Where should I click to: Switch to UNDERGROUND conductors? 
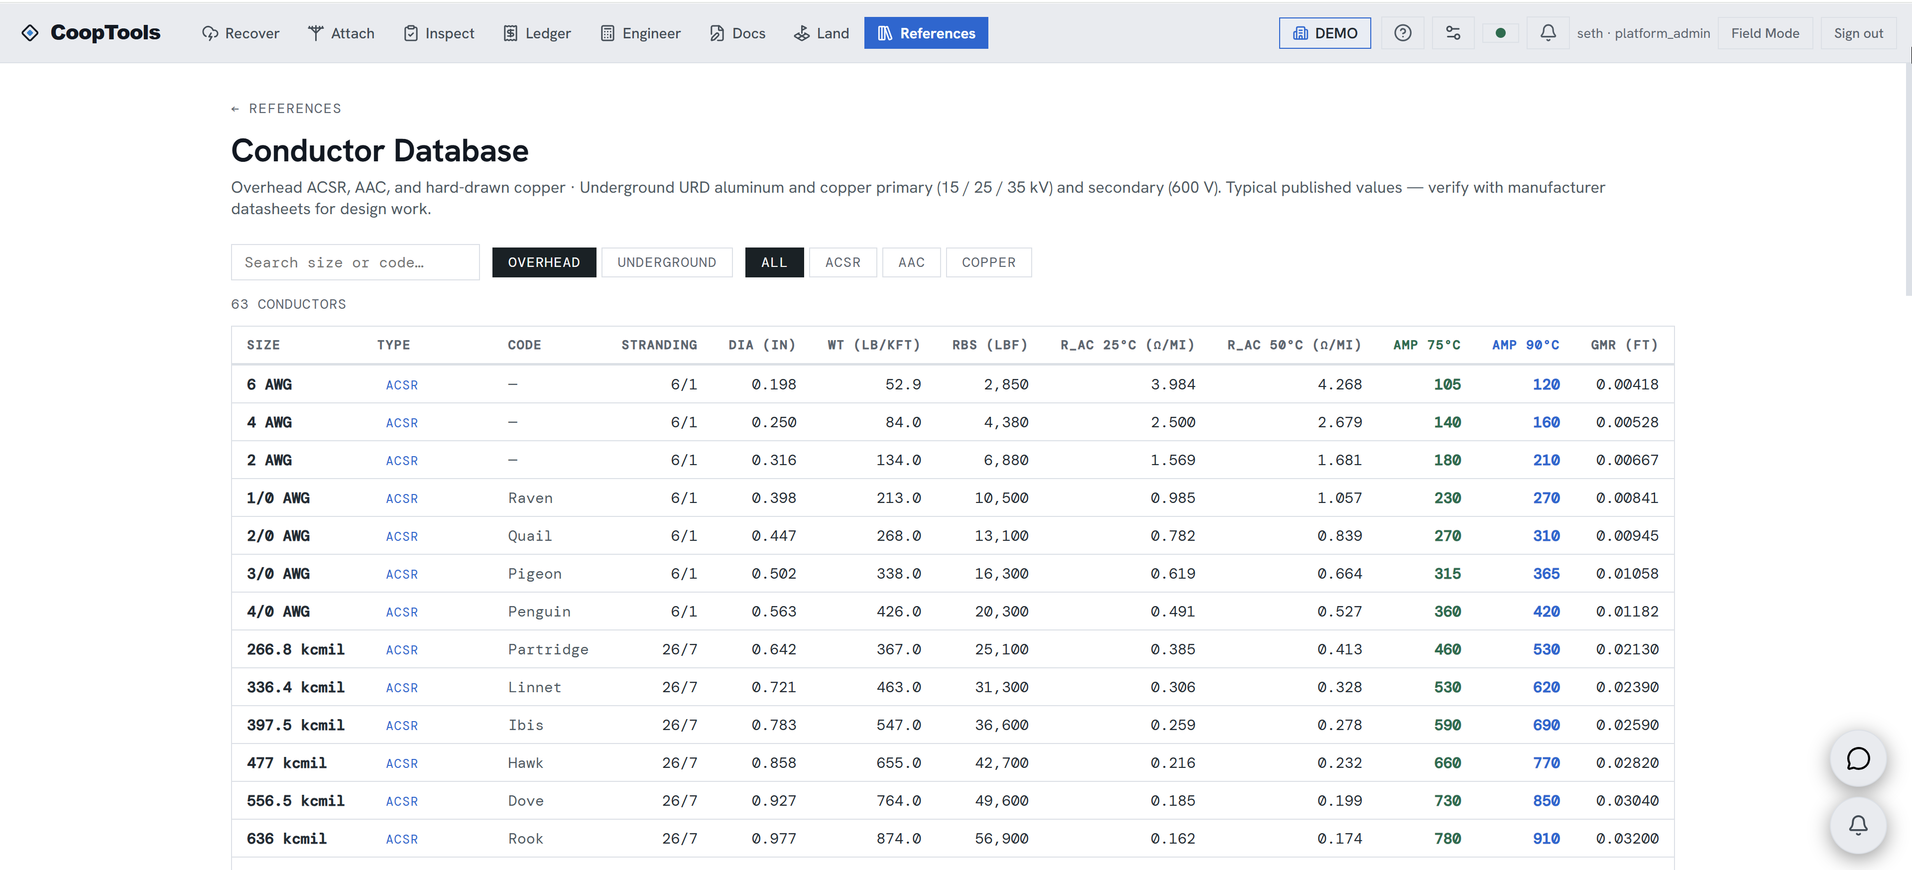pos(667,262)
